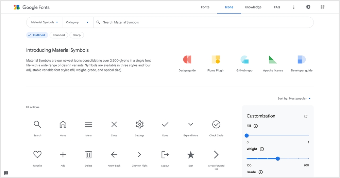Viewport: 340px width, 178px height.
Task: Select the Done checkmark icon
Action: [165, 124]
